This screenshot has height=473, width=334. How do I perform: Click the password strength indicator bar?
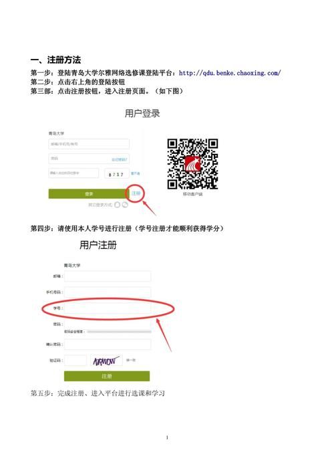tap(119, 332)
